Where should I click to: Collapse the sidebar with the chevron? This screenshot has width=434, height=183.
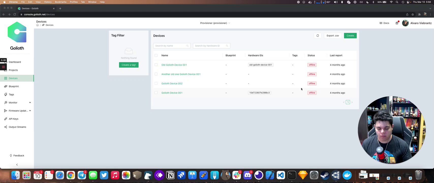[17, 165]
